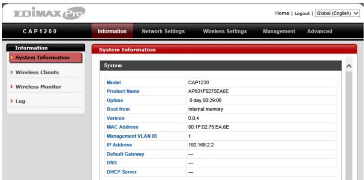Click the MAC Address label
Viewport: 364px width, 180px height.
[x=122, y=127]
